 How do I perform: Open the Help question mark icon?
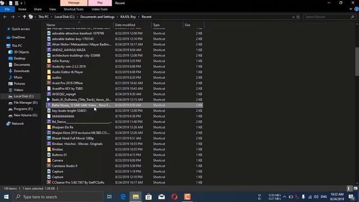357,9
